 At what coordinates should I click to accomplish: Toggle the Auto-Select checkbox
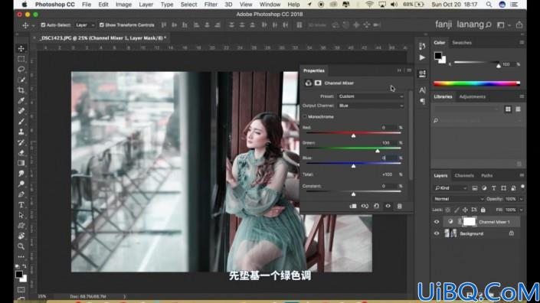pos(43,24)
